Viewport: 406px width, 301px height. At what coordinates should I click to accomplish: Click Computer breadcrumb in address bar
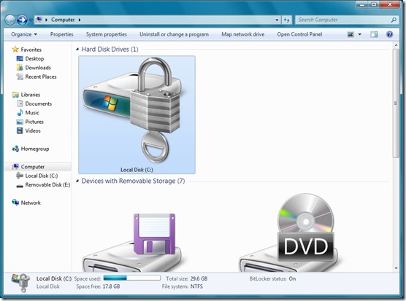tap(63, 20)
